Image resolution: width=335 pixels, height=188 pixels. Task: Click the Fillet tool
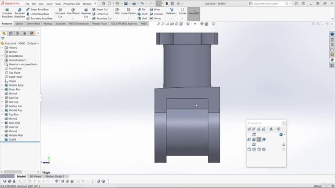[117, 11]
